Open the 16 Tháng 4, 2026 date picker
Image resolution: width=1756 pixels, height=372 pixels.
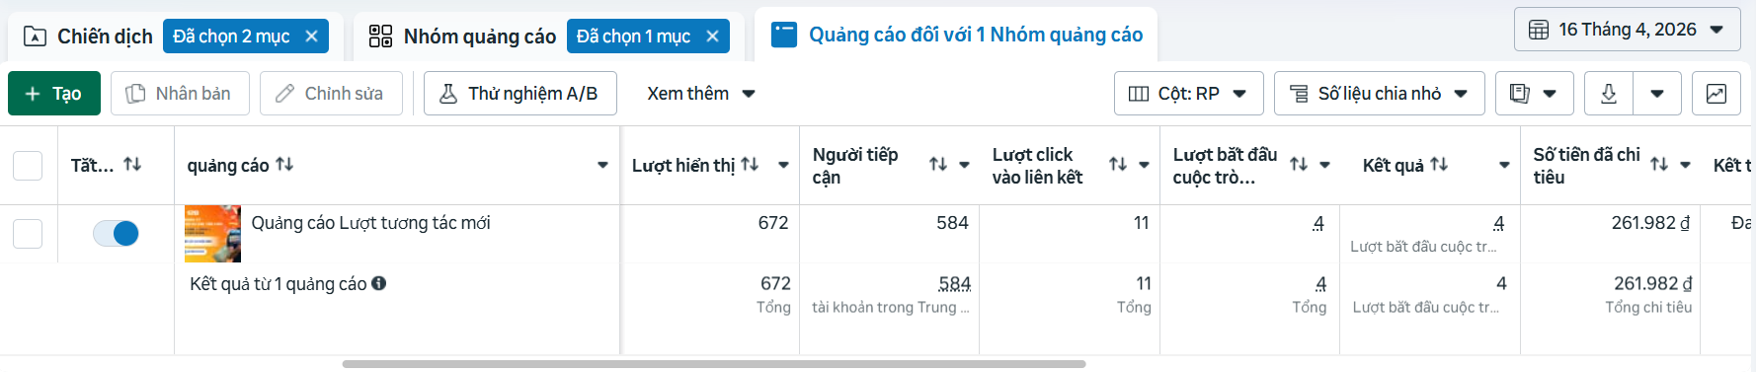1627,30
